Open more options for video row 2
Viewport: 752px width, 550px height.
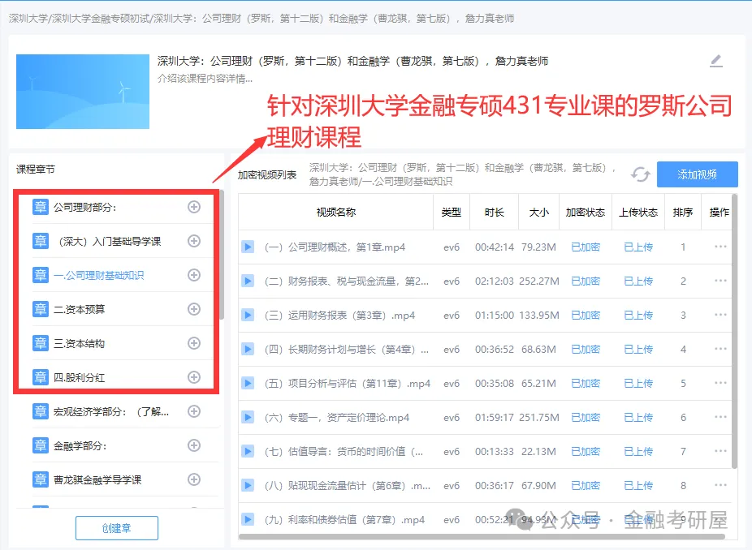tap(720, 281)
